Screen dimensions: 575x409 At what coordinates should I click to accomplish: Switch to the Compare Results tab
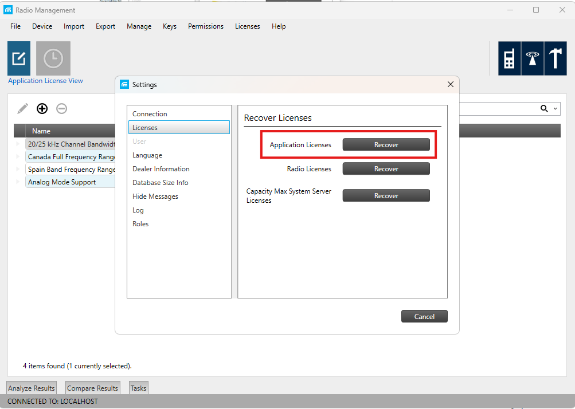tap(92, 388)
